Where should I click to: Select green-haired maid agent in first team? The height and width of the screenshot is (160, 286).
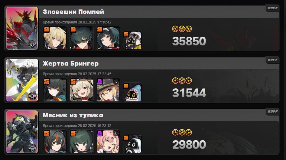(x=108, y=38)
